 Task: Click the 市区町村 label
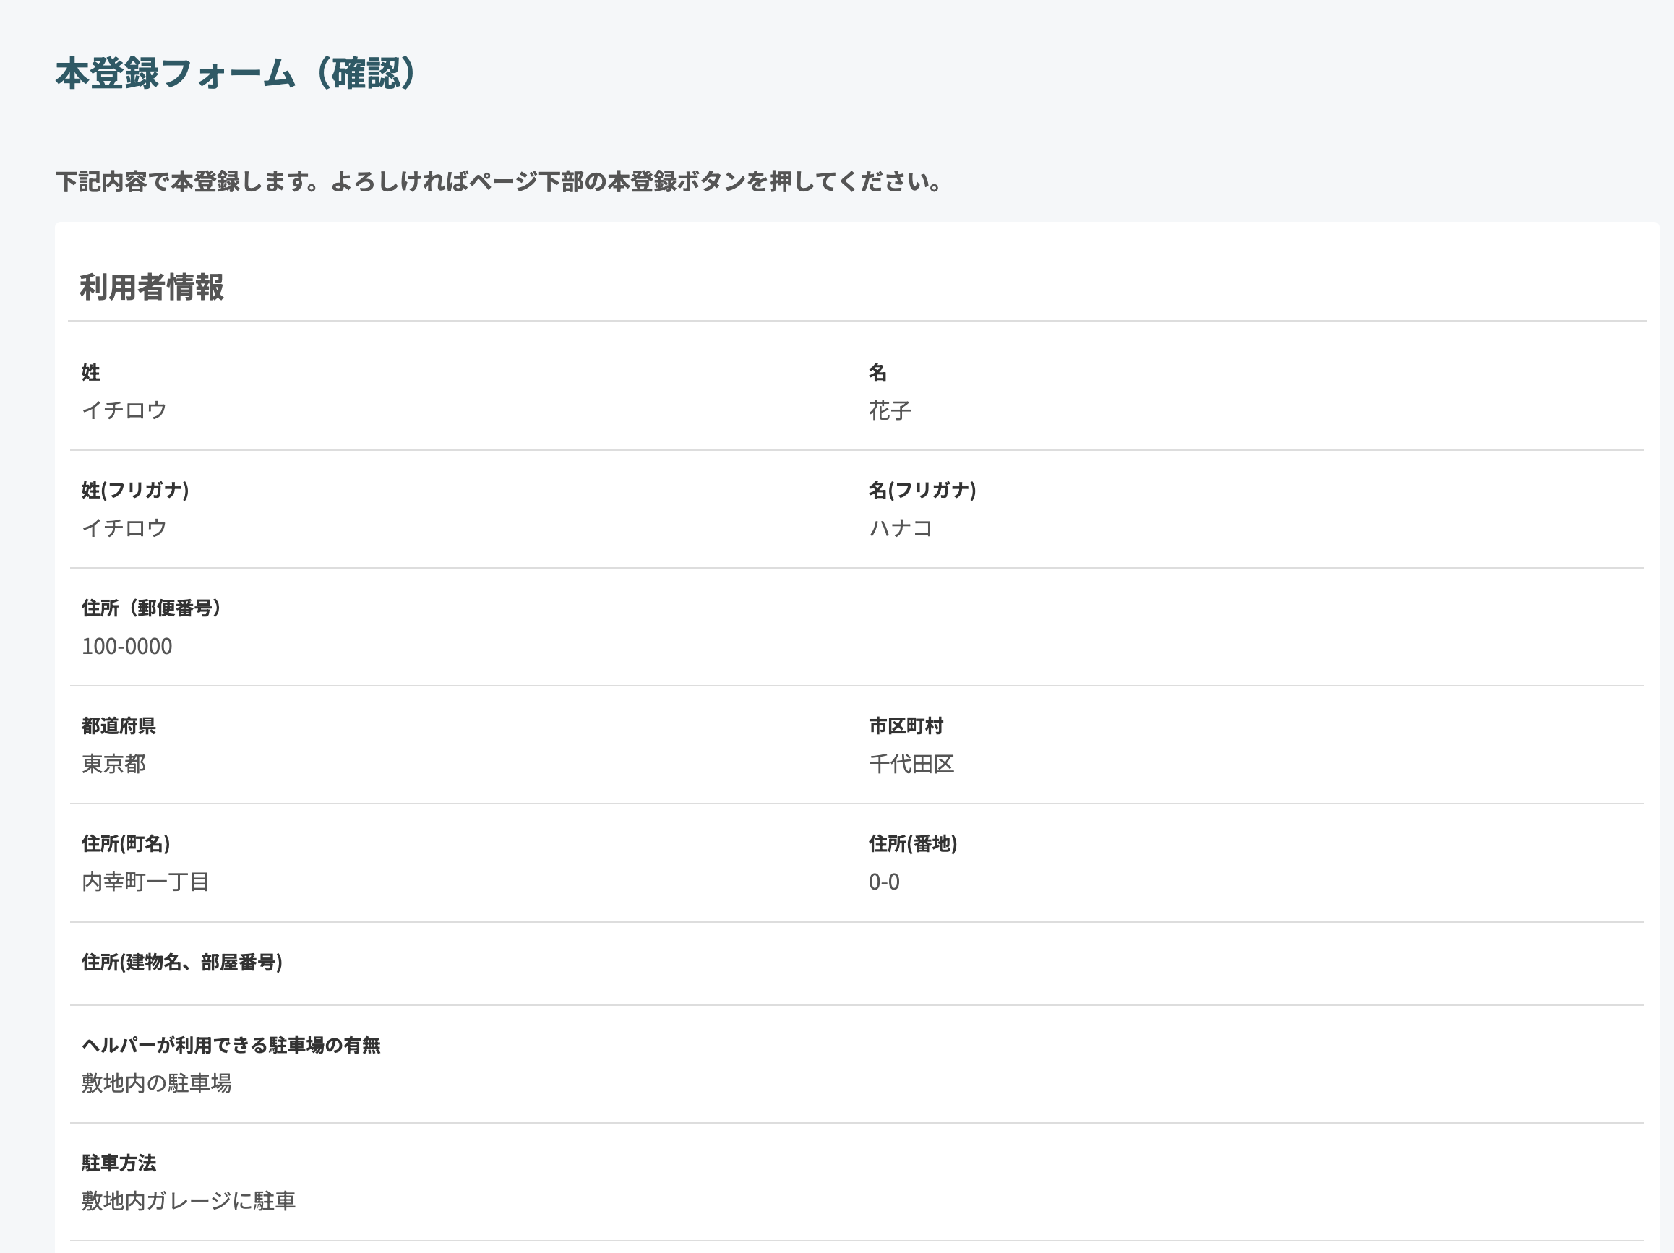click(x=906, y=726)
